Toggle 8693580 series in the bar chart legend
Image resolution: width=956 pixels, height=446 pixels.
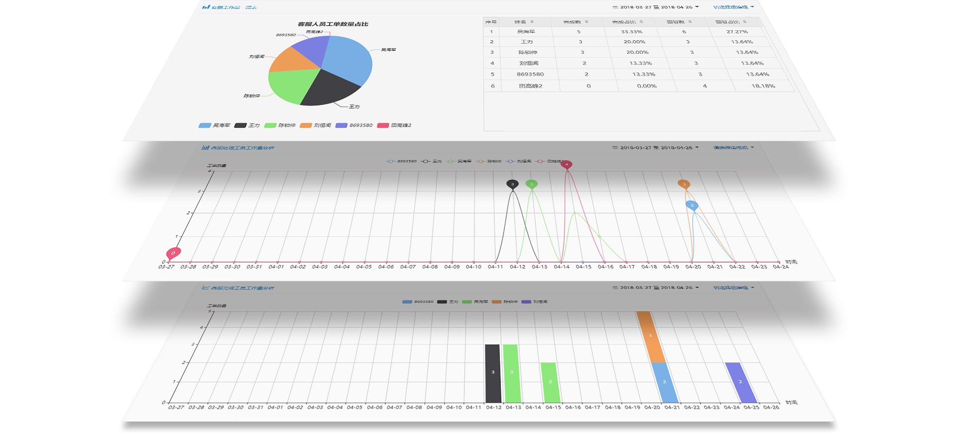tap(418, 302)
